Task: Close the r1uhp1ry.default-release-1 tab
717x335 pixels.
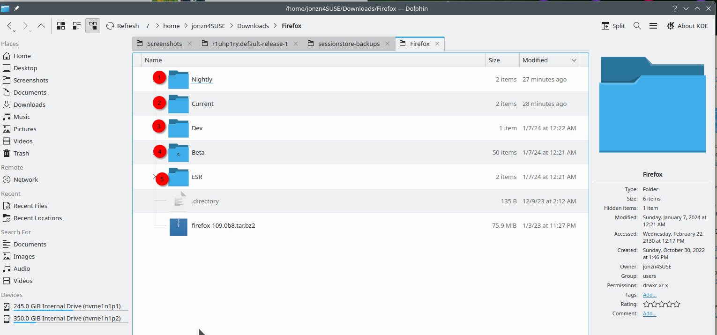Action: pyautogui.click(x=296, y=44)
